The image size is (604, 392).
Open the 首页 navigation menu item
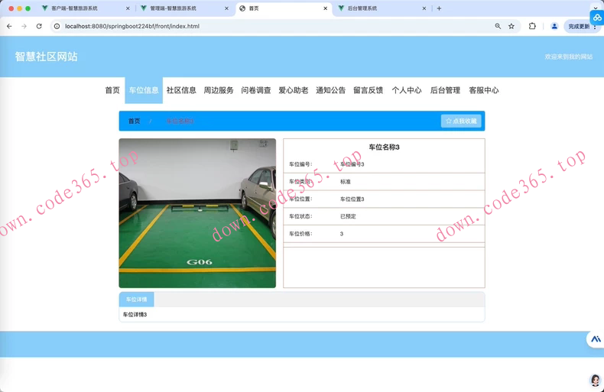(112, 90)
